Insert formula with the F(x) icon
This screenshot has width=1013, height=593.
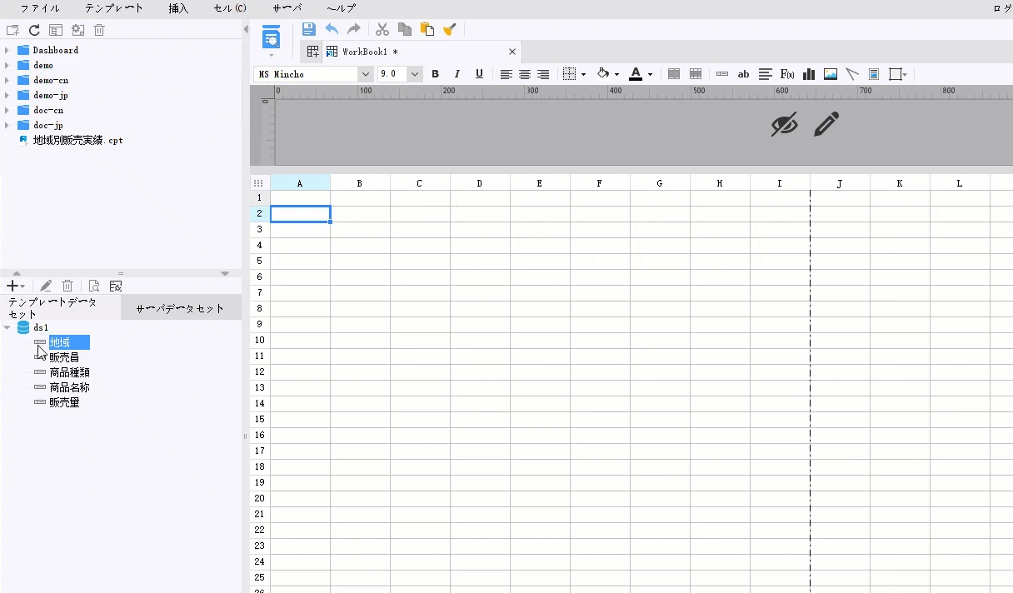[x=787, y=74]
